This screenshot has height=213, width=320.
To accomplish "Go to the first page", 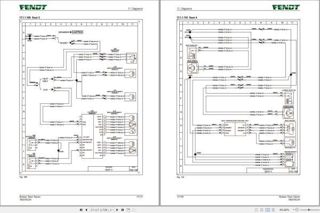I will point(81,210).
